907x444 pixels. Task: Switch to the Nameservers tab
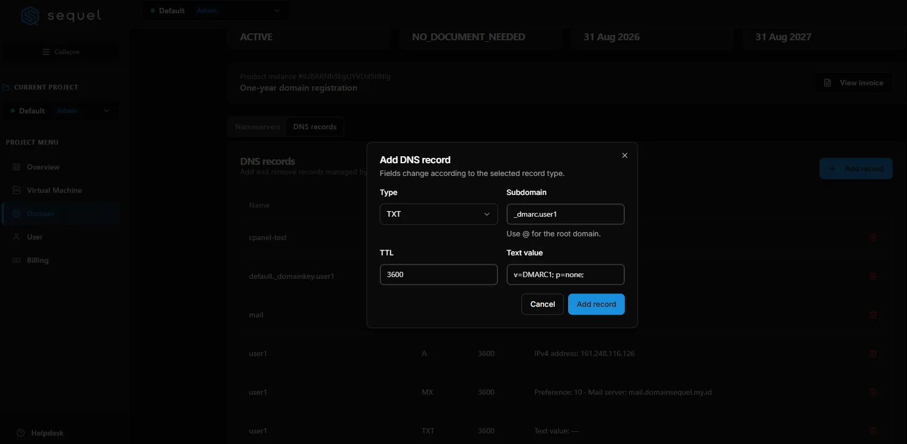click(x=258, y=127)
